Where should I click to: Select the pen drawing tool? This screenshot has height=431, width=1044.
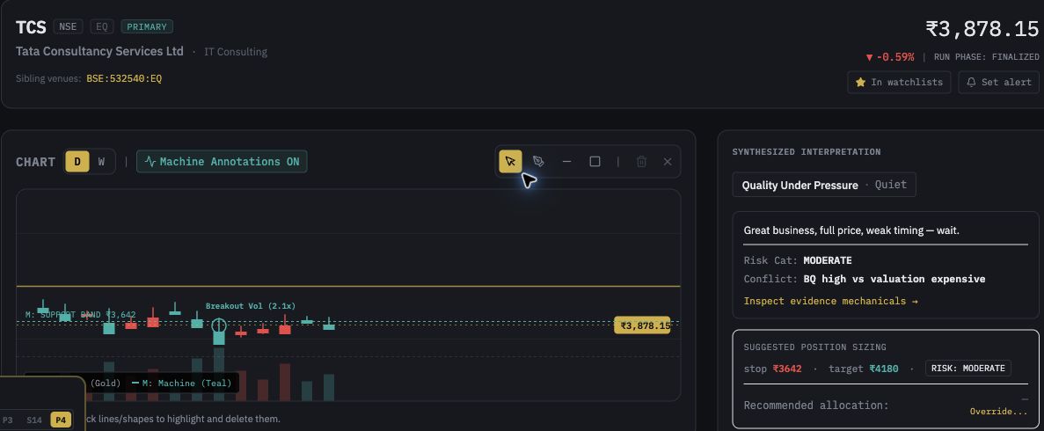[x=538, y=161]
